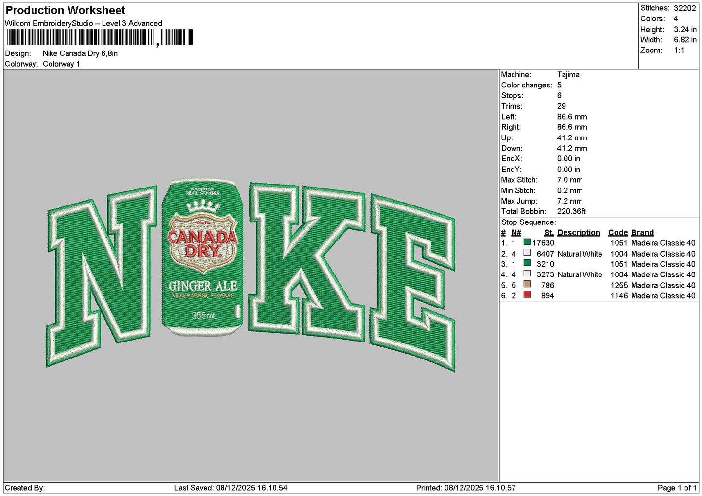Click the embroidery design preview image

pos(251,276)
